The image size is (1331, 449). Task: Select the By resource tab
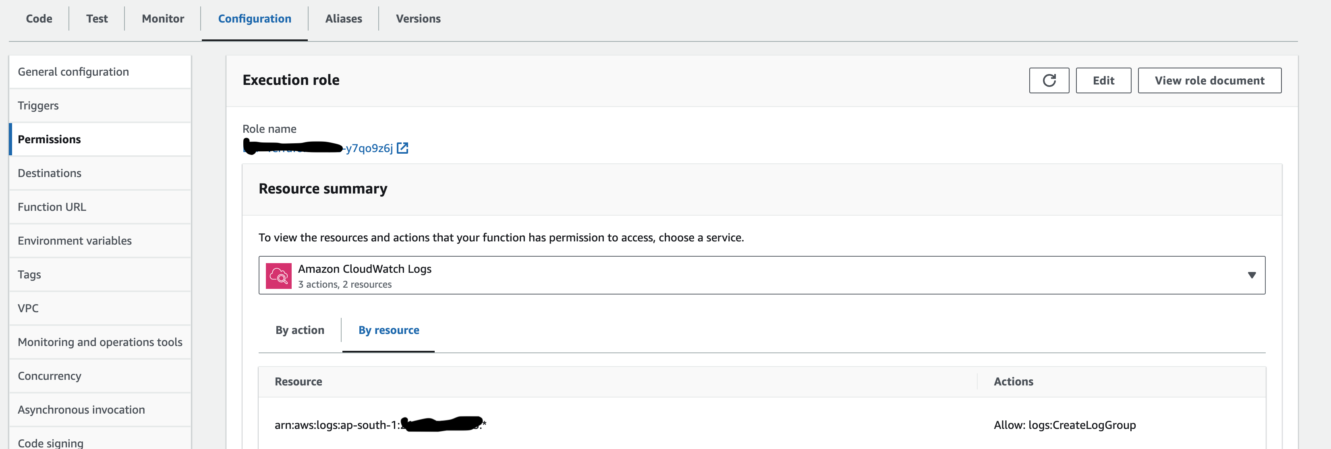(x=388, y=330)
